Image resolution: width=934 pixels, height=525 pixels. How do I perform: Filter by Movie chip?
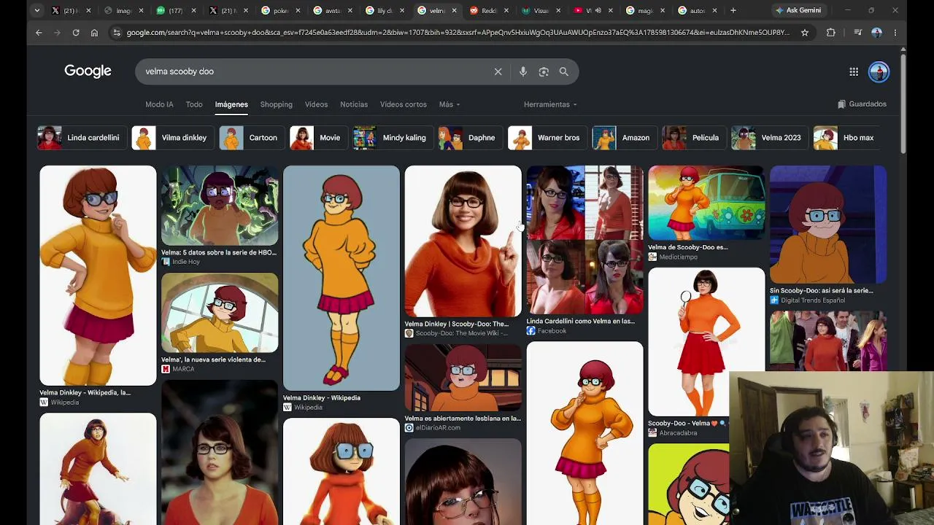tap(318, 138)
